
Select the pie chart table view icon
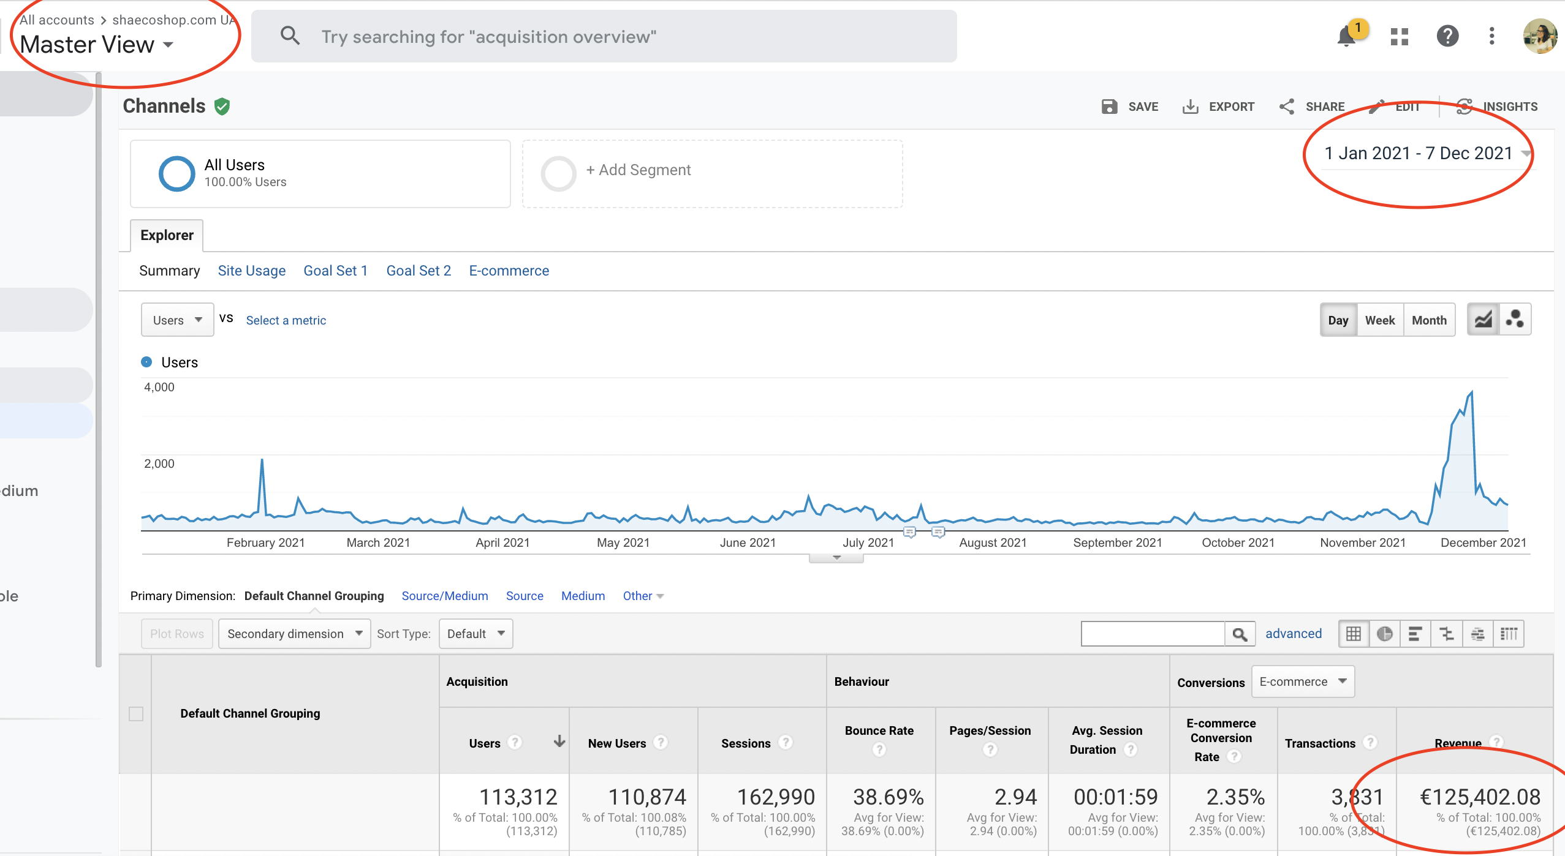[1384, 634]
